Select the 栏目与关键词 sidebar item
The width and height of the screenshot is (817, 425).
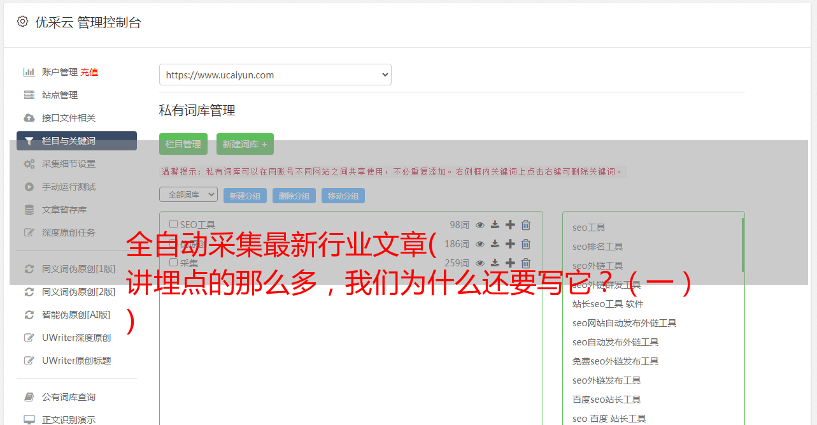point(76,141)
